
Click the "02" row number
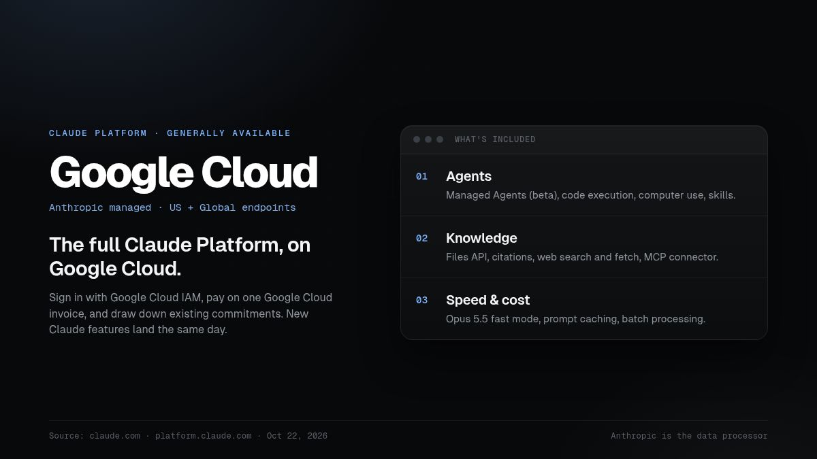[421, 239]
